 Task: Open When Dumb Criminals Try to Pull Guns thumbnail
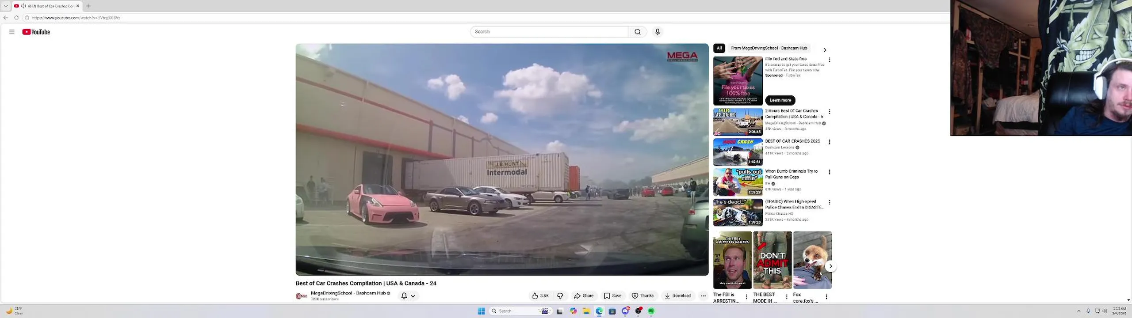(738, 182)
